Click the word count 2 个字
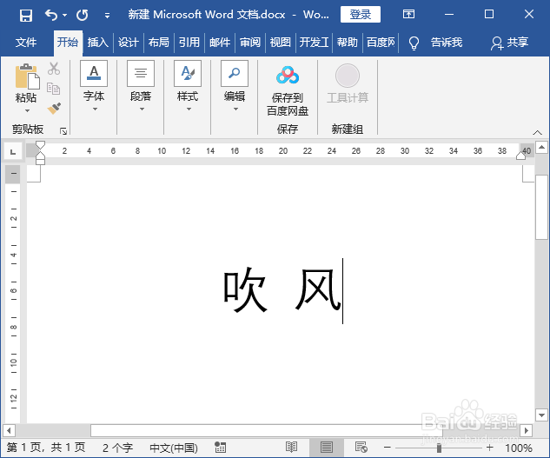550x458 pixels. click(118, 448)
